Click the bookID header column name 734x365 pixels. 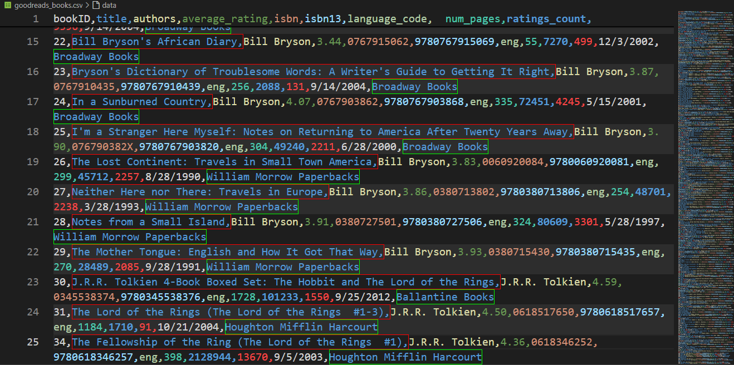[x=72, y=19]
